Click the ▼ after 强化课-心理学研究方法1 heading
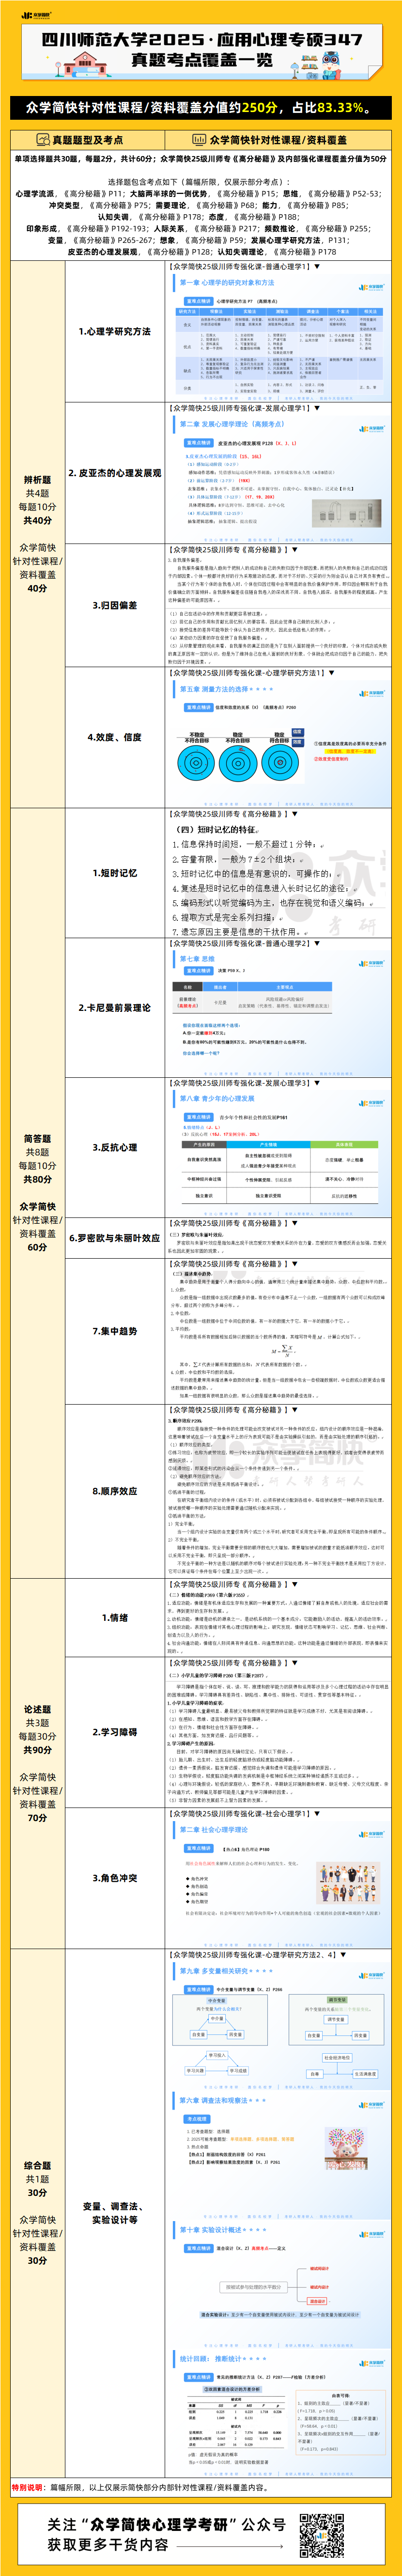 pyautogui.click(x=330, y=673)
